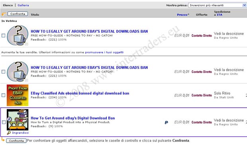Screen dimensions: 247x145
Task: Open Profit From eBay Classified Ads thumbnail
Action: pos(18,95)
